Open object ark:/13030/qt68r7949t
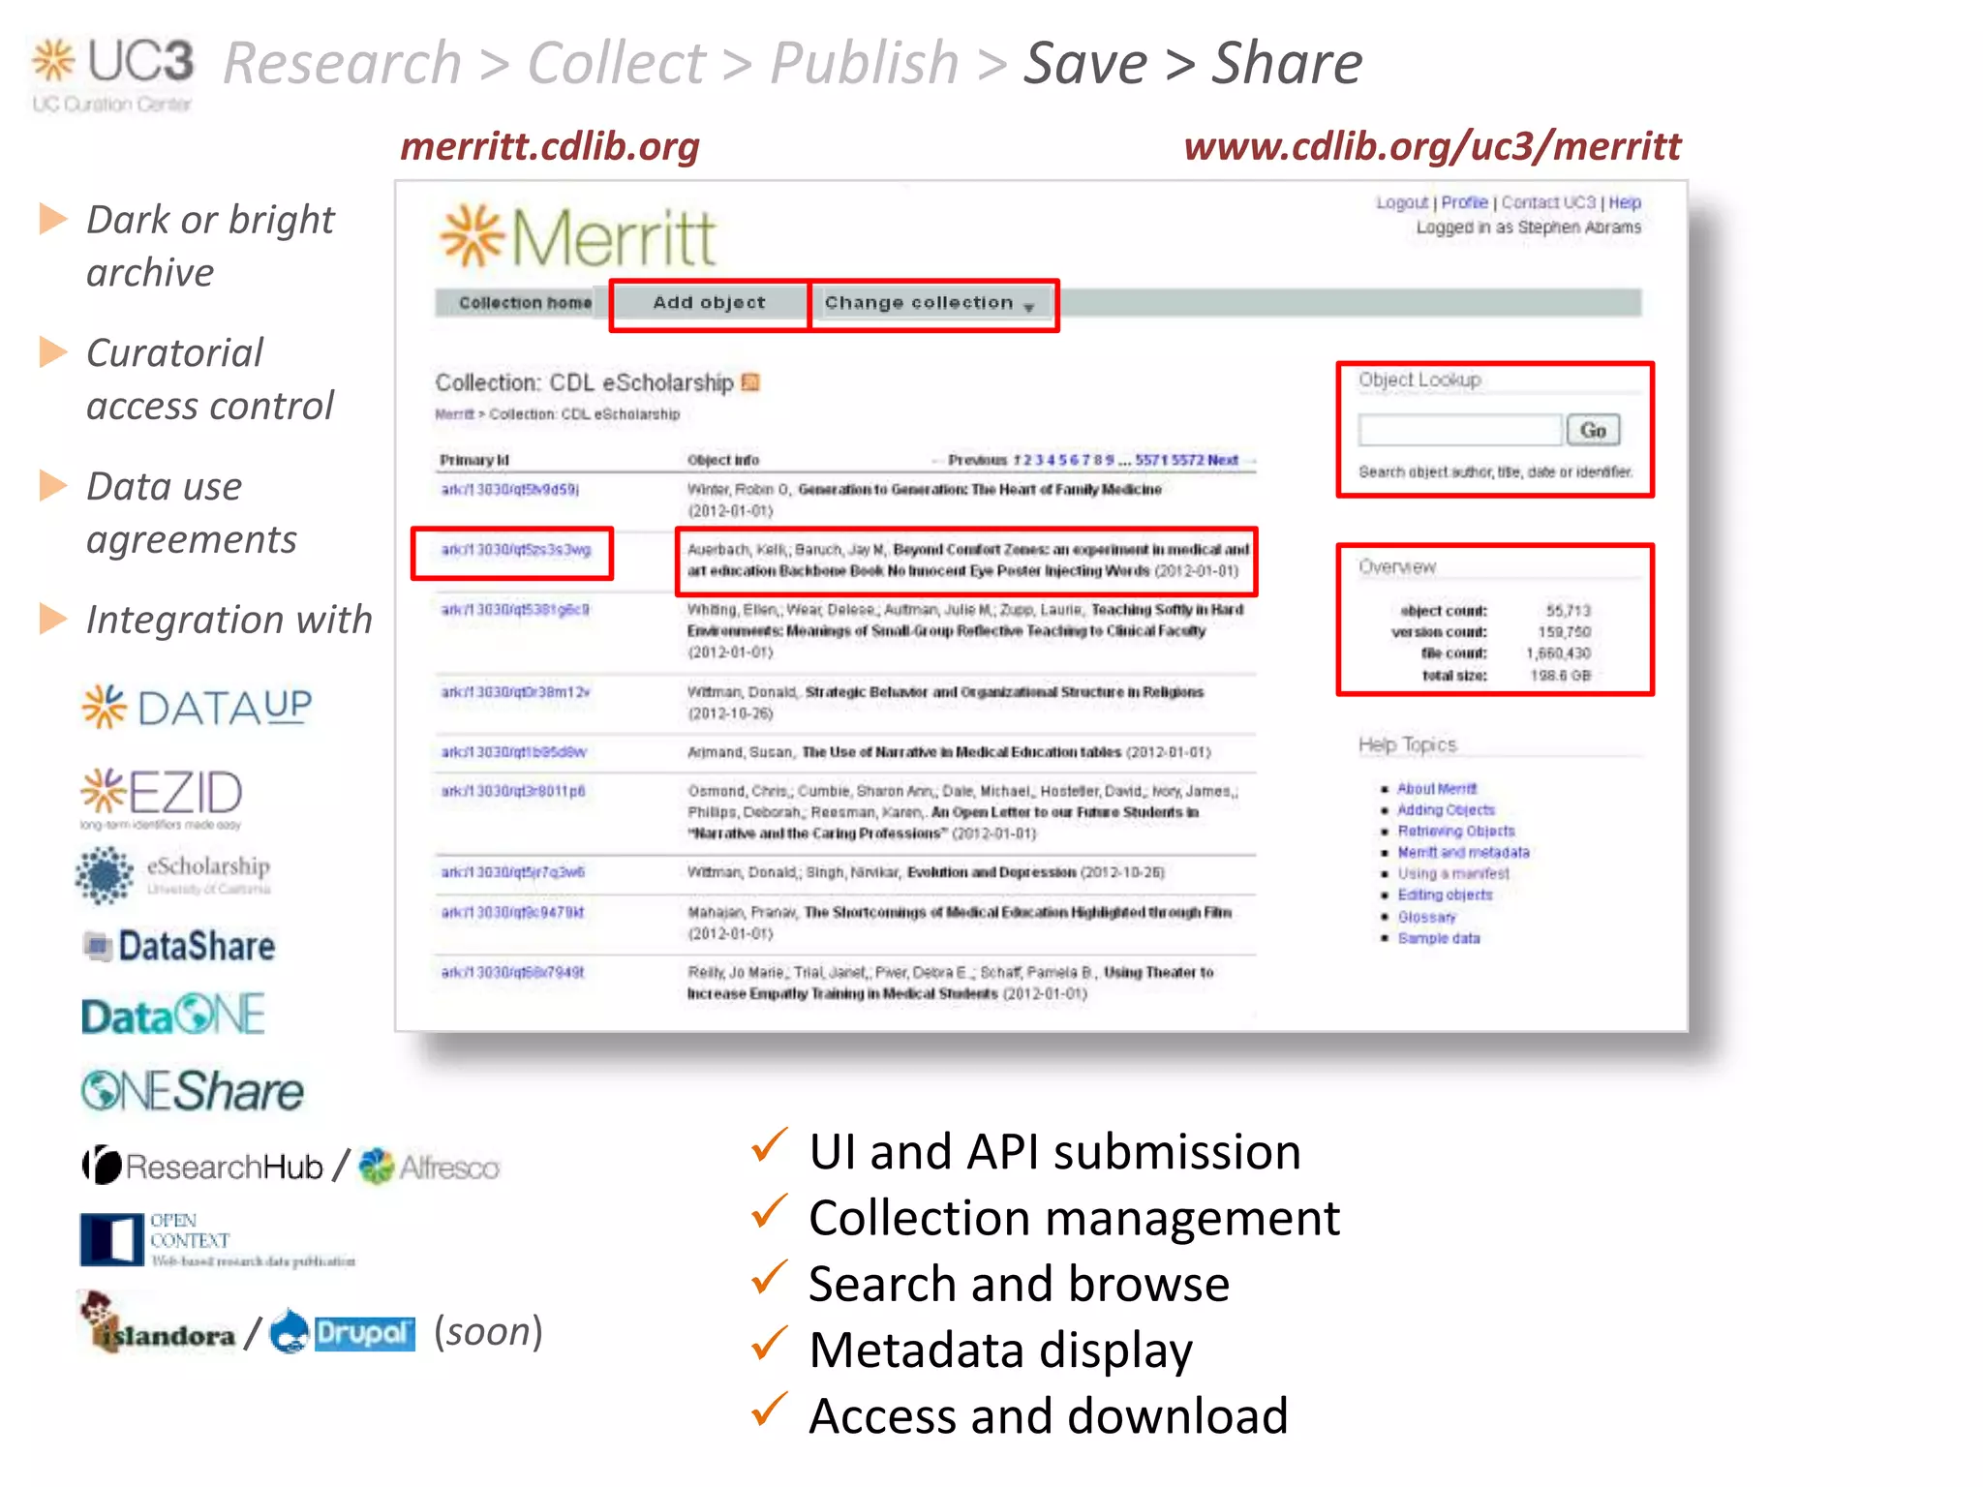The height and width of the screenshot is (1487, 1983). click(x=512, y=972)
